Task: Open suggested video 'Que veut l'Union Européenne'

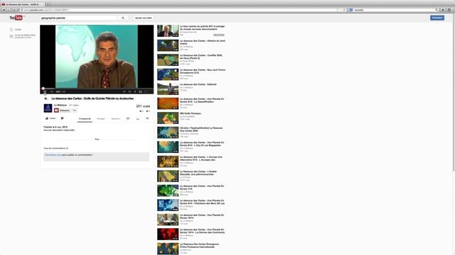Action: point(191,74)
